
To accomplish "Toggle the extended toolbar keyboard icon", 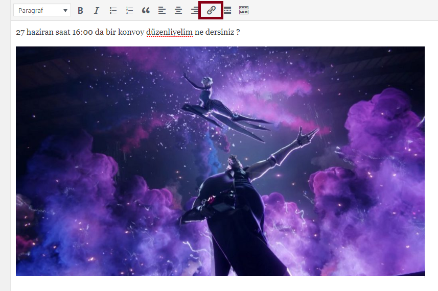I will [x=244, y=11].
